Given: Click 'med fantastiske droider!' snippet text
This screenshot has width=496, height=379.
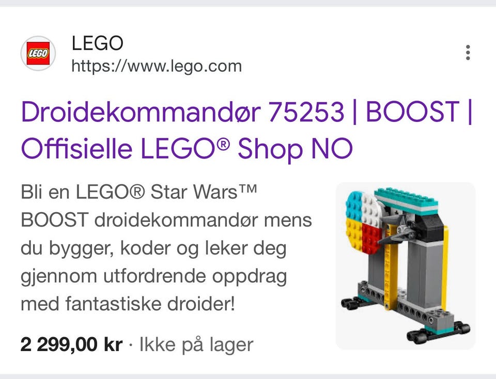Looking at the screenshot, I should [x=128, y=304].
